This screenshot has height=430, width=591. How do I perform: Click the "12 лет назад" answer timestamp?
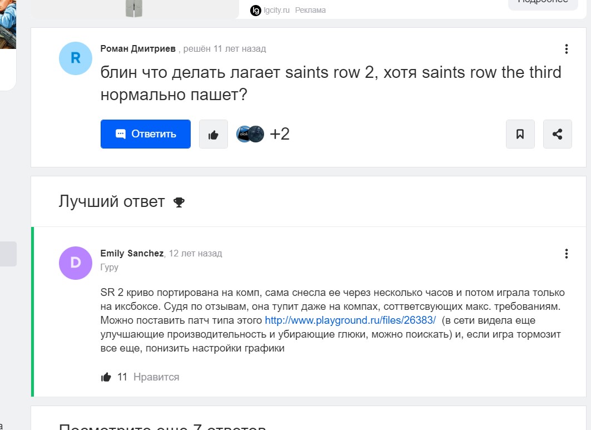(x=195, y=254)
